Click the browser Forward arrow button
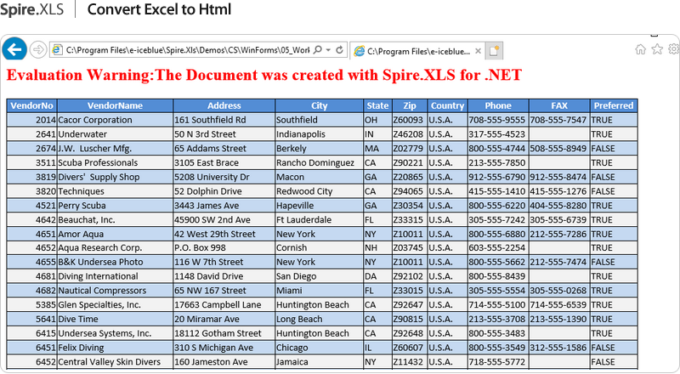Screen dimensions: 680x374 38,48
